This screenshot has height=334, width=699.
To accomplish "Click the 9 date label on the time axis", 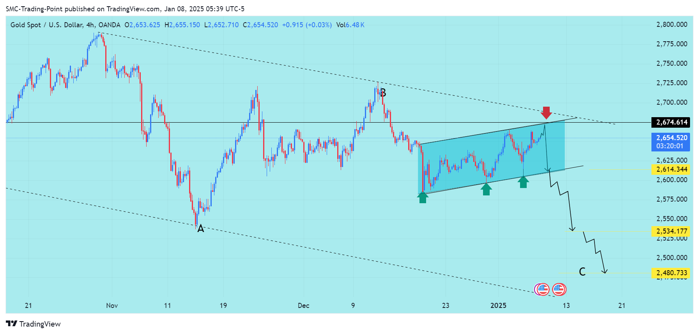I will [353, 306].
